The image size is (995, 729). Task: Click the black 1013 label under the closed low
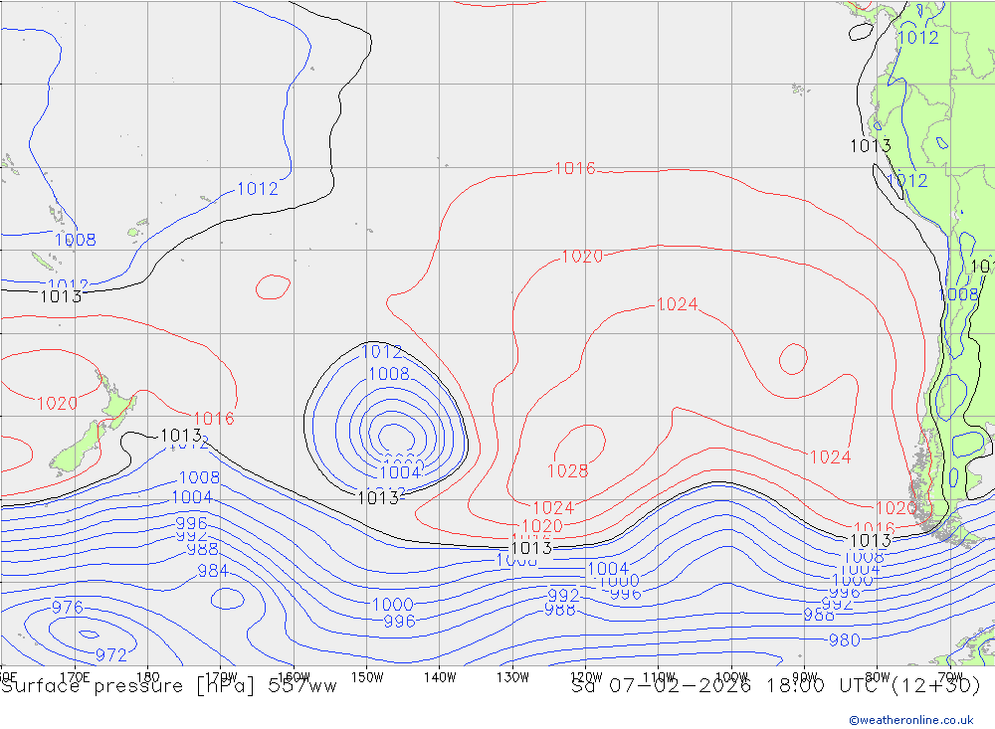point(378,498)
